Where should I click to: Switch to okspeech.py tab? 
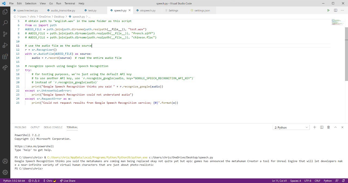[x=148, y=10]
